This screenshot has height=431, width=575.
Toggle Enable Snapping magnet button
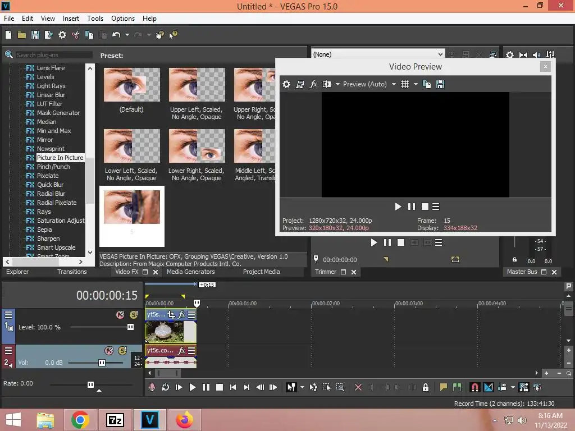[474, 387]
